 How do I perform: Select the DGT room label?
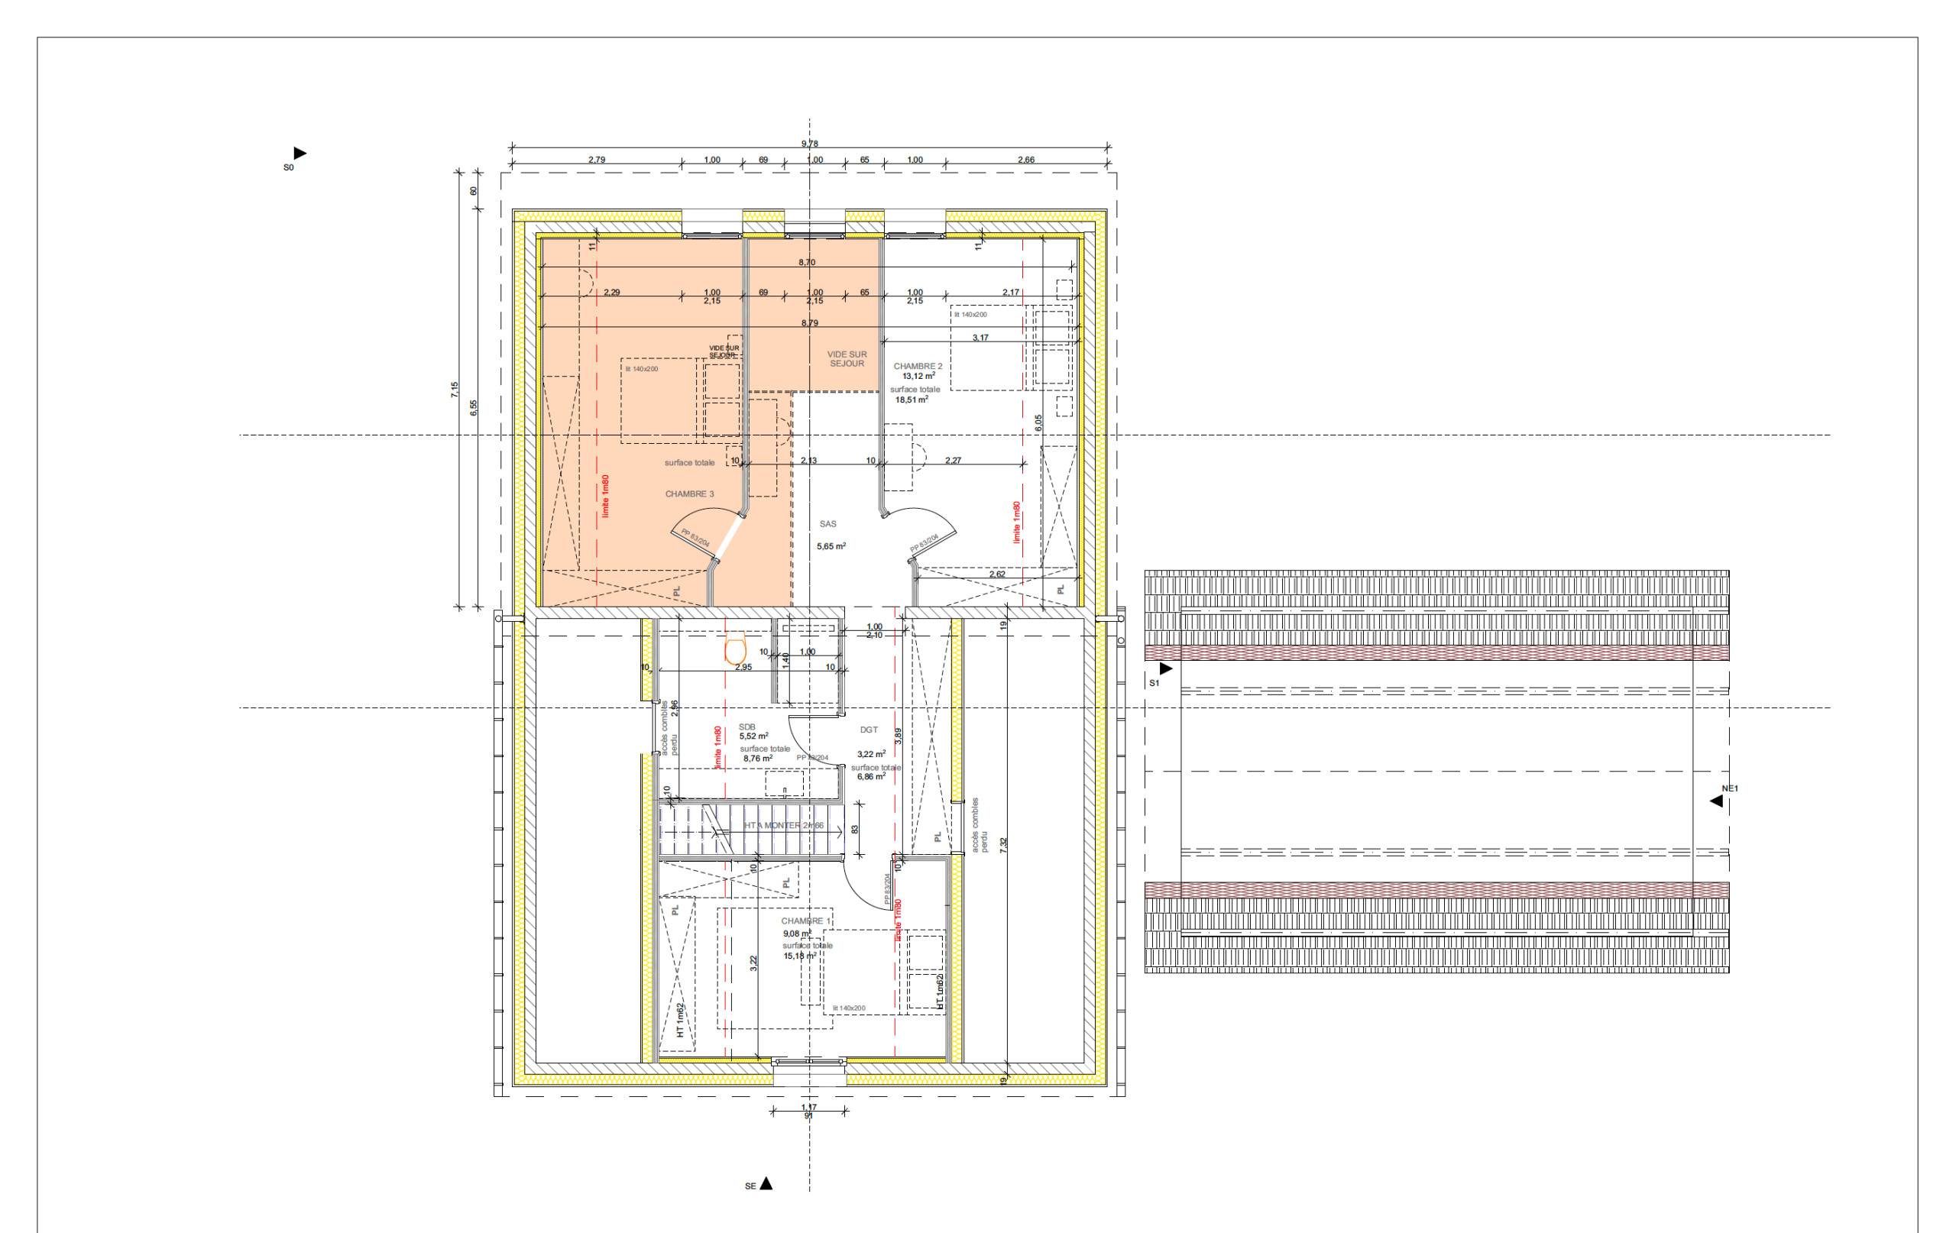868,730
